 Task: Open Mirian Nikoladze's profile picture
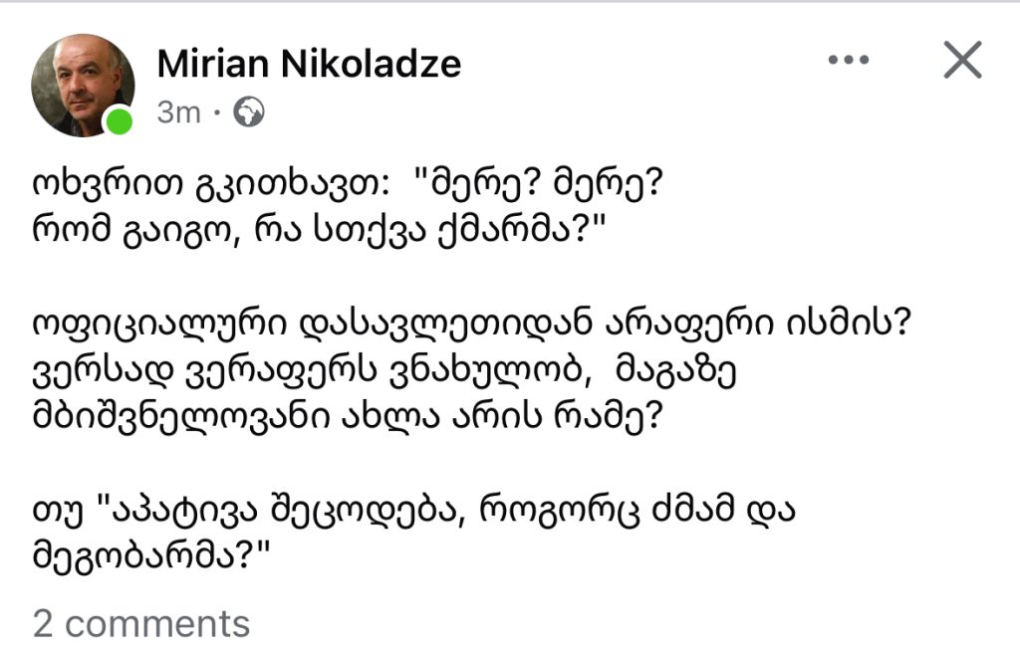[x=82, y=86]
